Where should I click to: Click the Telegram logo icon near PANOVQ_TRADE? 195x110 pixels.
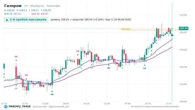6,107
